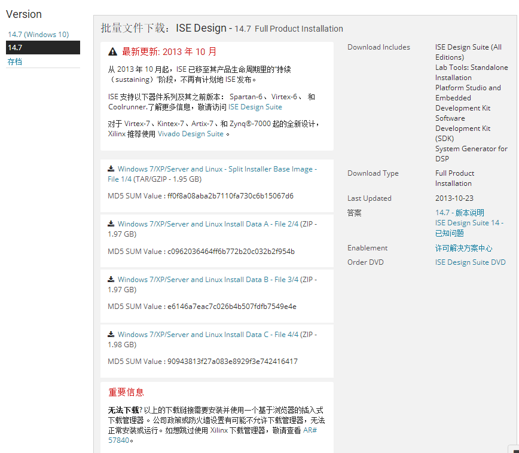Open 14.7 - 版本说明 release notes link
This screenshot has width=519, height=453.
pos(459,212)
